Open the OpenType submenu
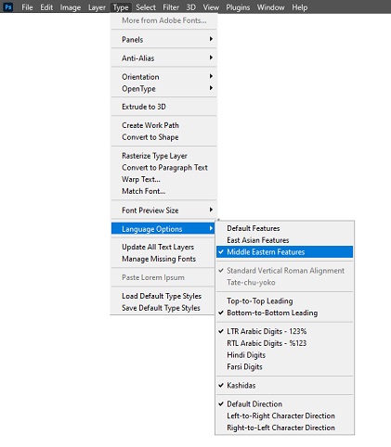This screenshot has width=391, height=447. pos(163,89)
